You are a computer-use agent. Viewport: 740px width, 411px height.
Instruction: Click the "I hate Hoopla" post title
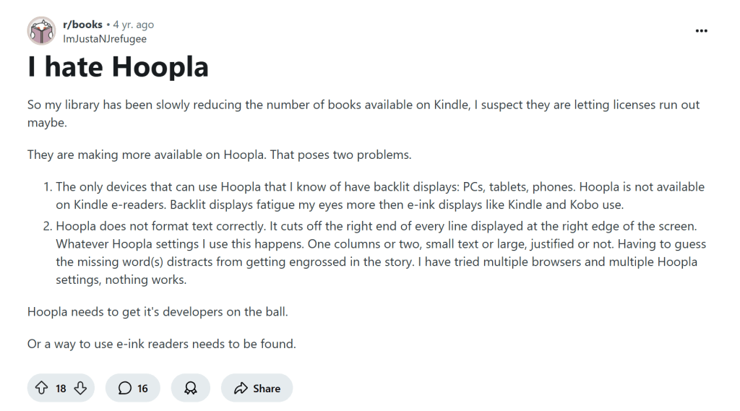click(x=118, y=67)
